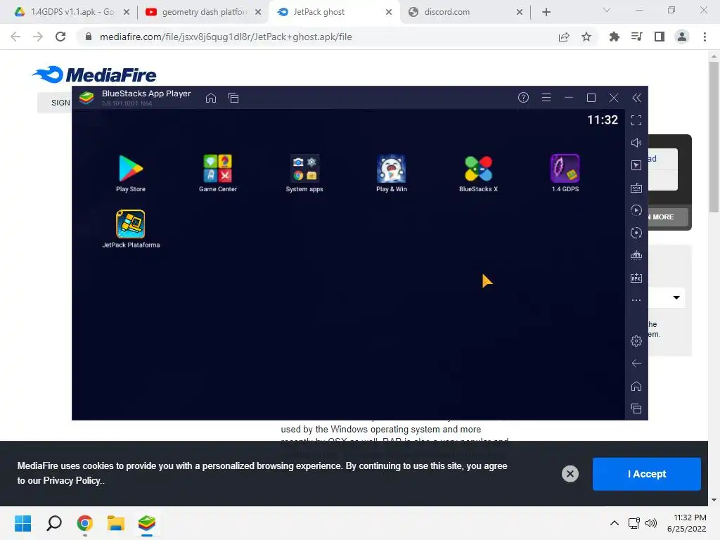Open the System apps folder

pyautogui.click(x=304, y=173)
